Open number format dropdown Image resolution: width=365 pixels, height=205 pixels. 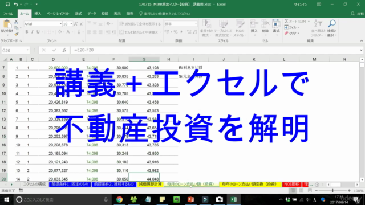196,24
